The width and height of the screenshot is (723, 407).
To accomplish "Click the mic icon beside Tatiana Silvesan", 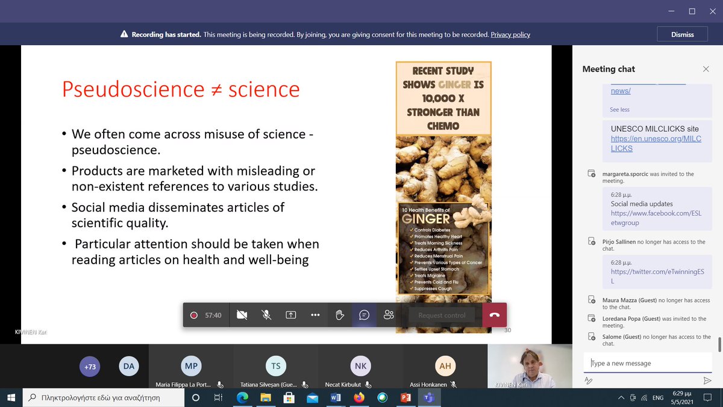I will [x=304, y=386].
